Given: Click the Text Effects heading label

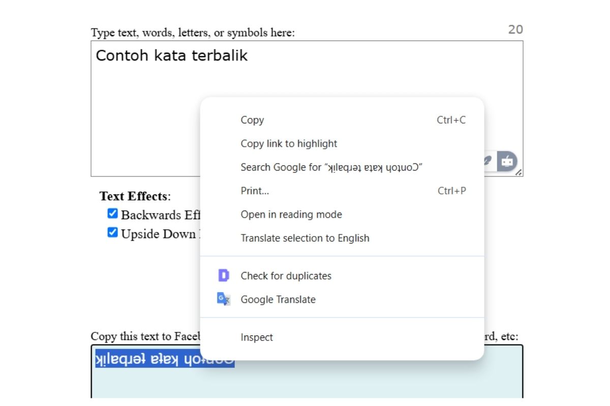Looking at the screenshot, I should (x=133, y=196).
